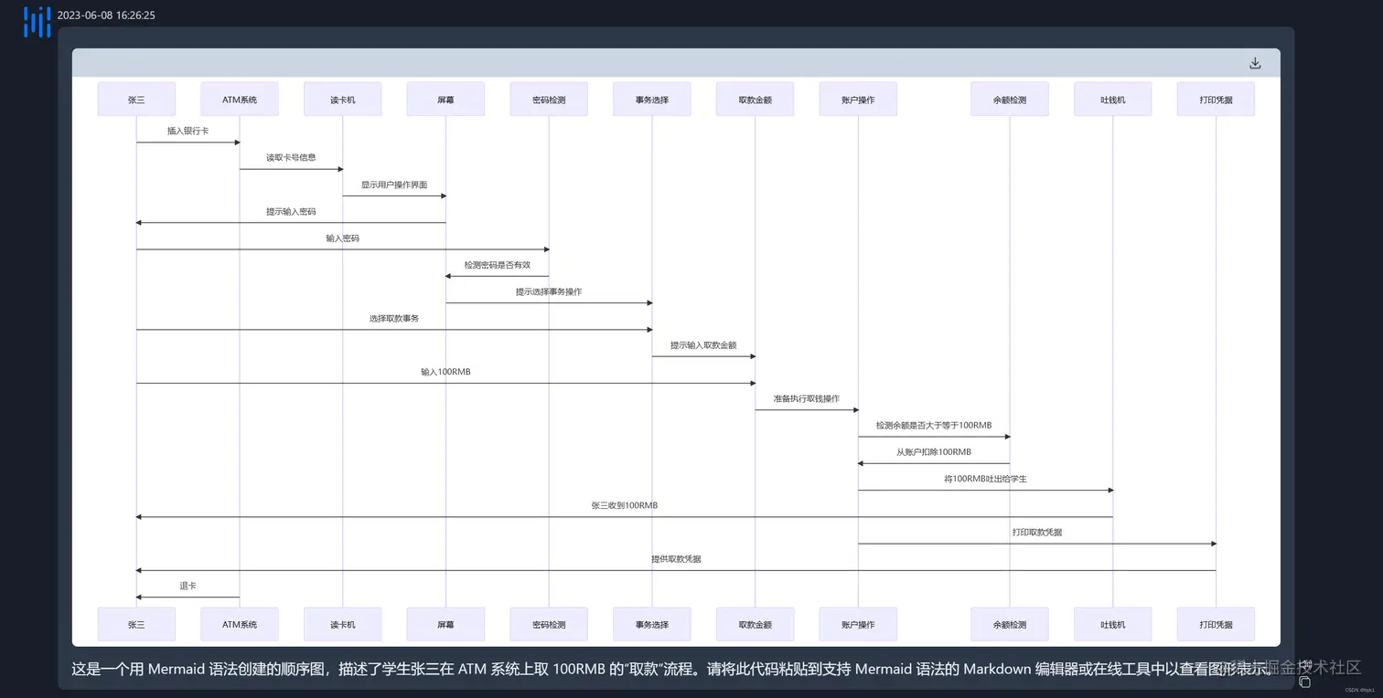The height and width of the screenshot is (698, 1383).
Task: Select the top 张三 participant box
Action: [x=136, y=100]
